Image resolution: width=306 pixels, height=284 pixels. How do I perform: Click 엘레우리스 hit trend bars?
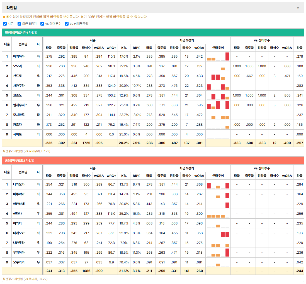(218, 105)
